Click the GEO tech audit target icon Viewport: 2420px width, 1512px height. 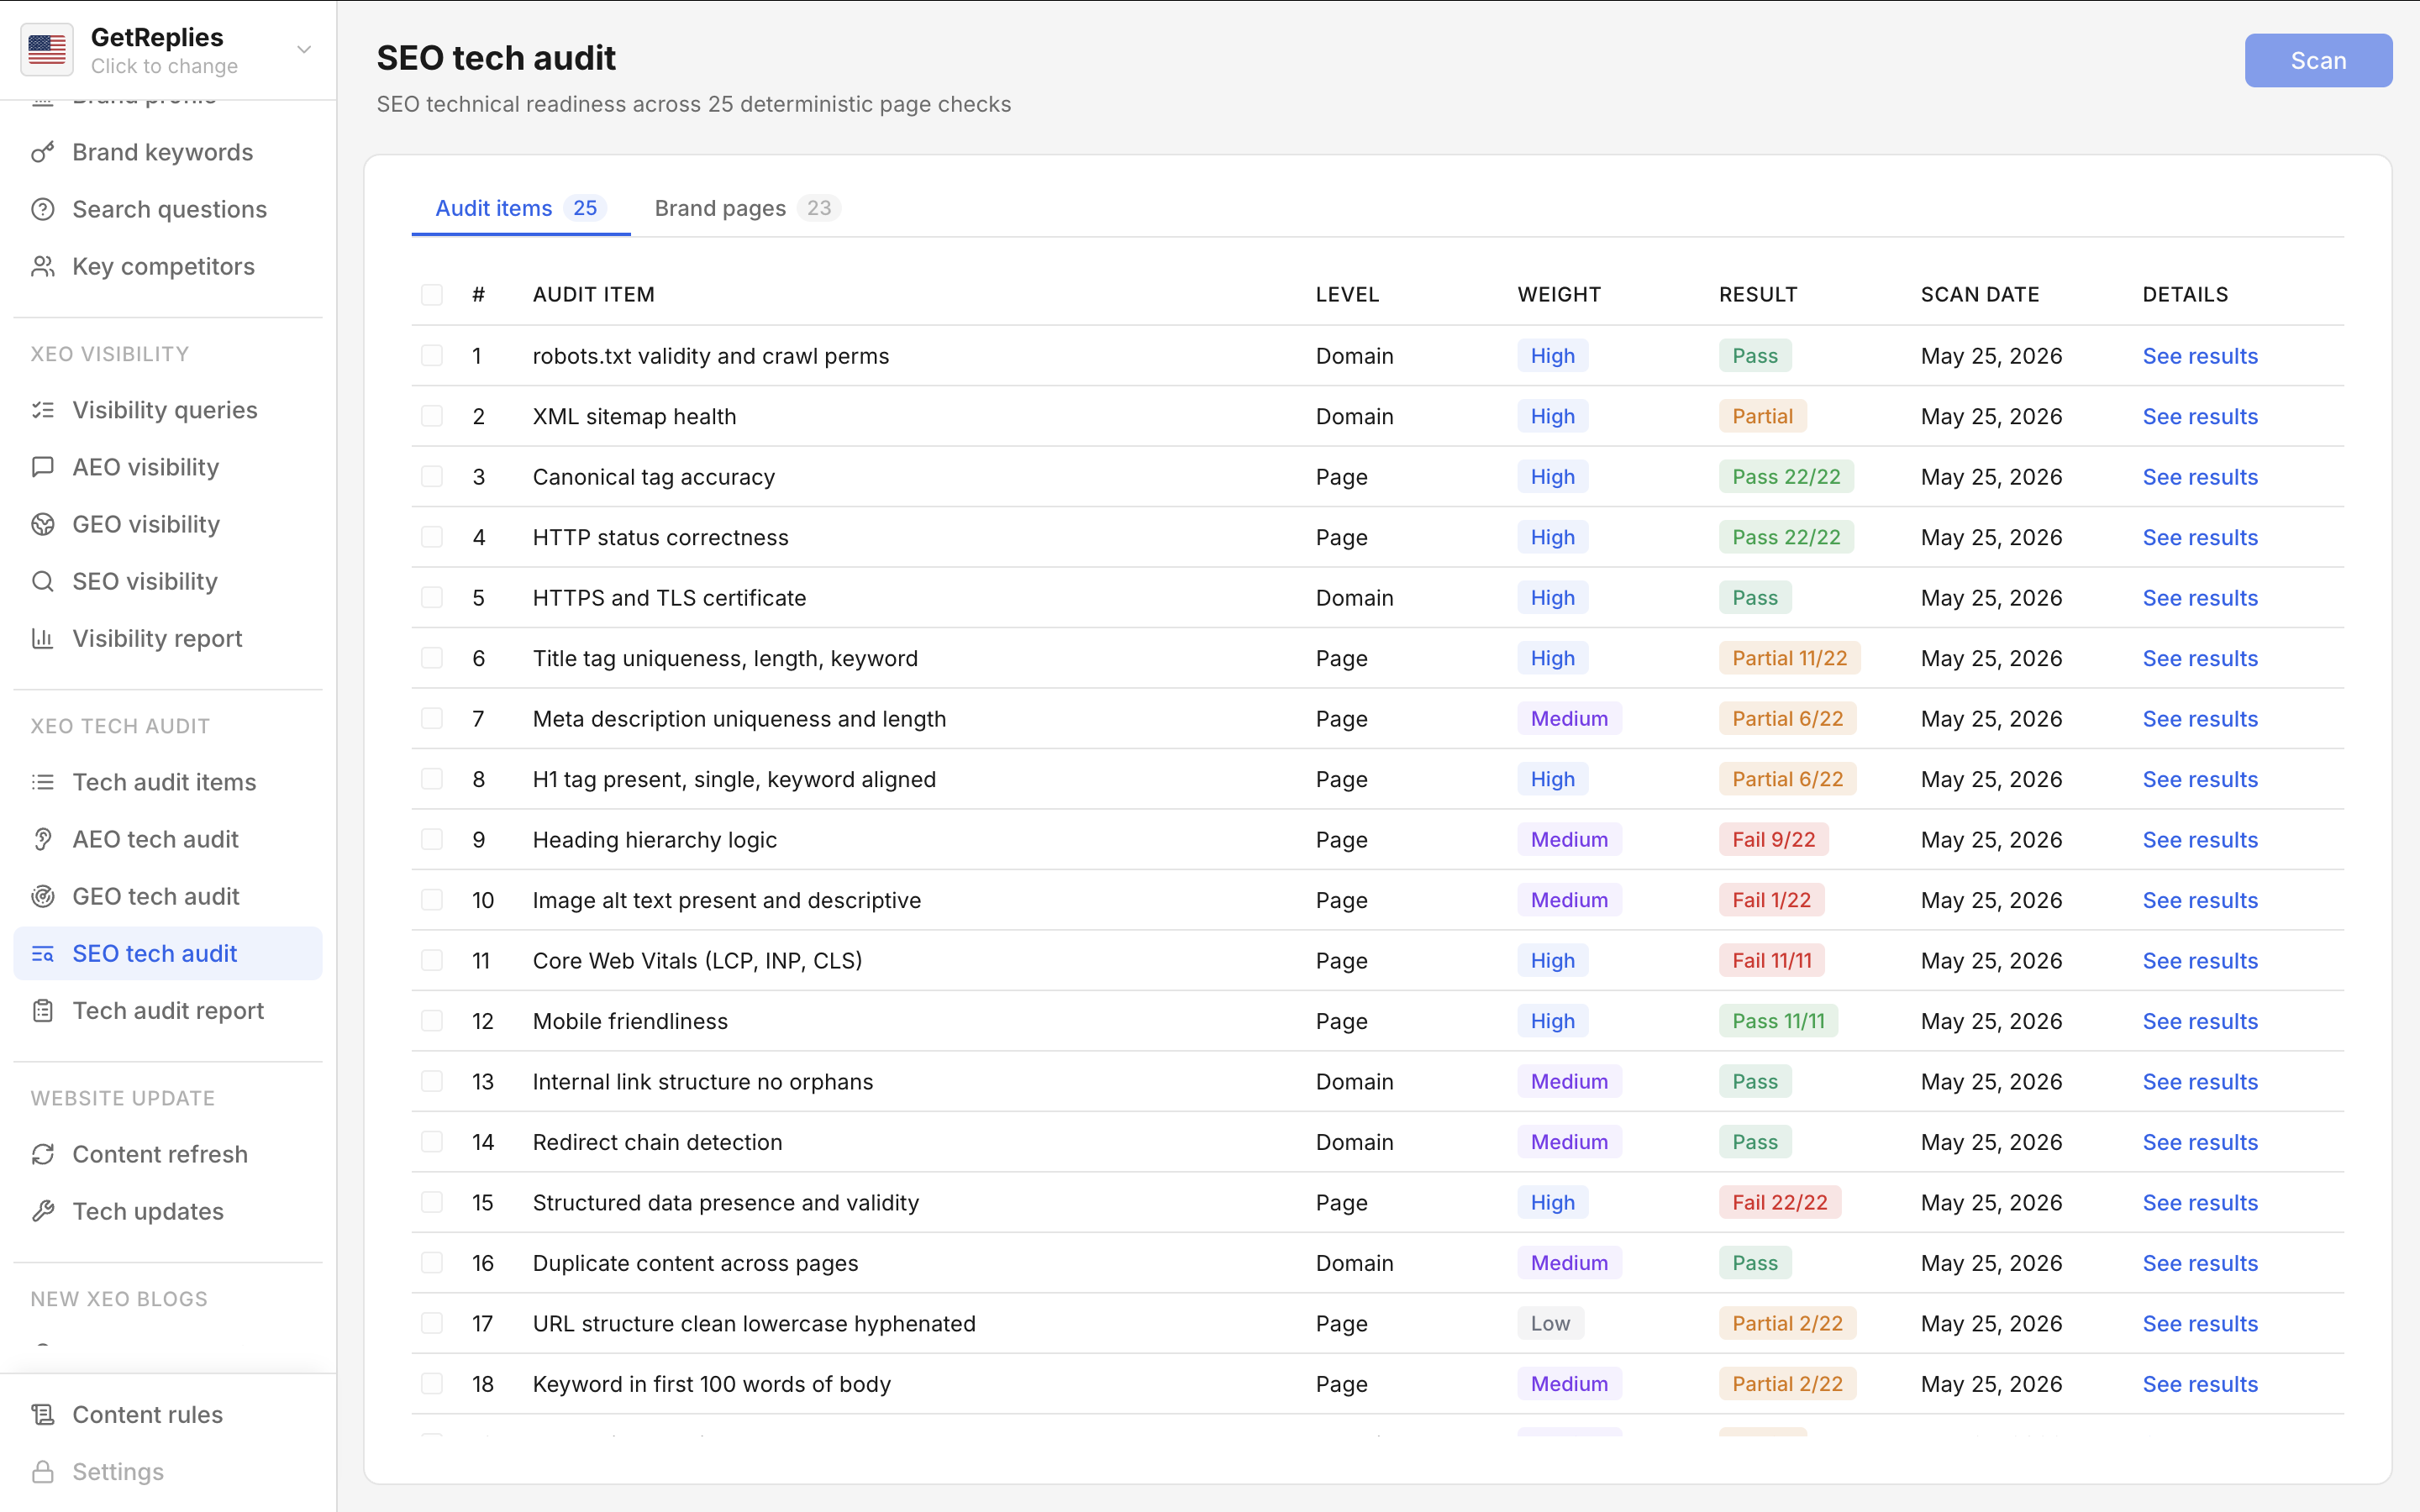(42, 896)
